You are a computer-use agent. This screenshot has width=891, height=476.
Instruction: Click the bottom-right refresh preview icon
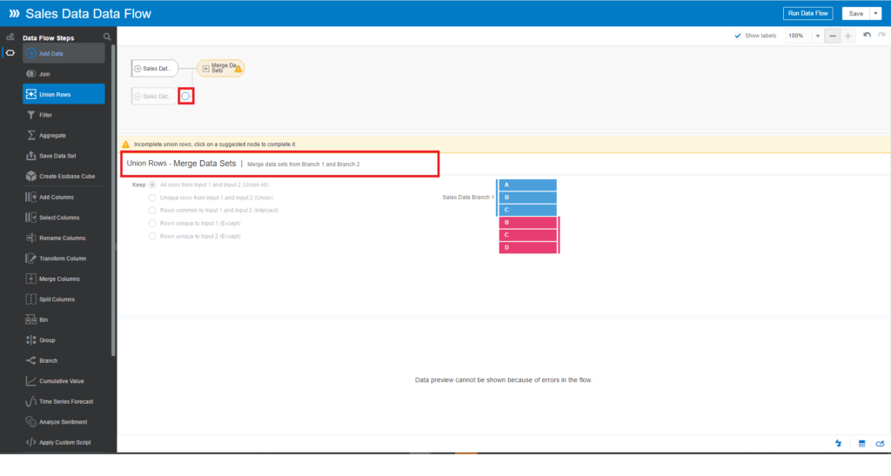[881, 444]
